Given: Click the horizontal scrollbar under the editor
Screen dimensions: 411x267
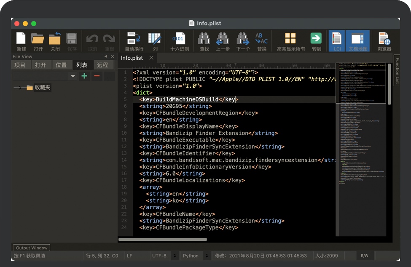Looking at the screenshot, I should coord(163,239).
